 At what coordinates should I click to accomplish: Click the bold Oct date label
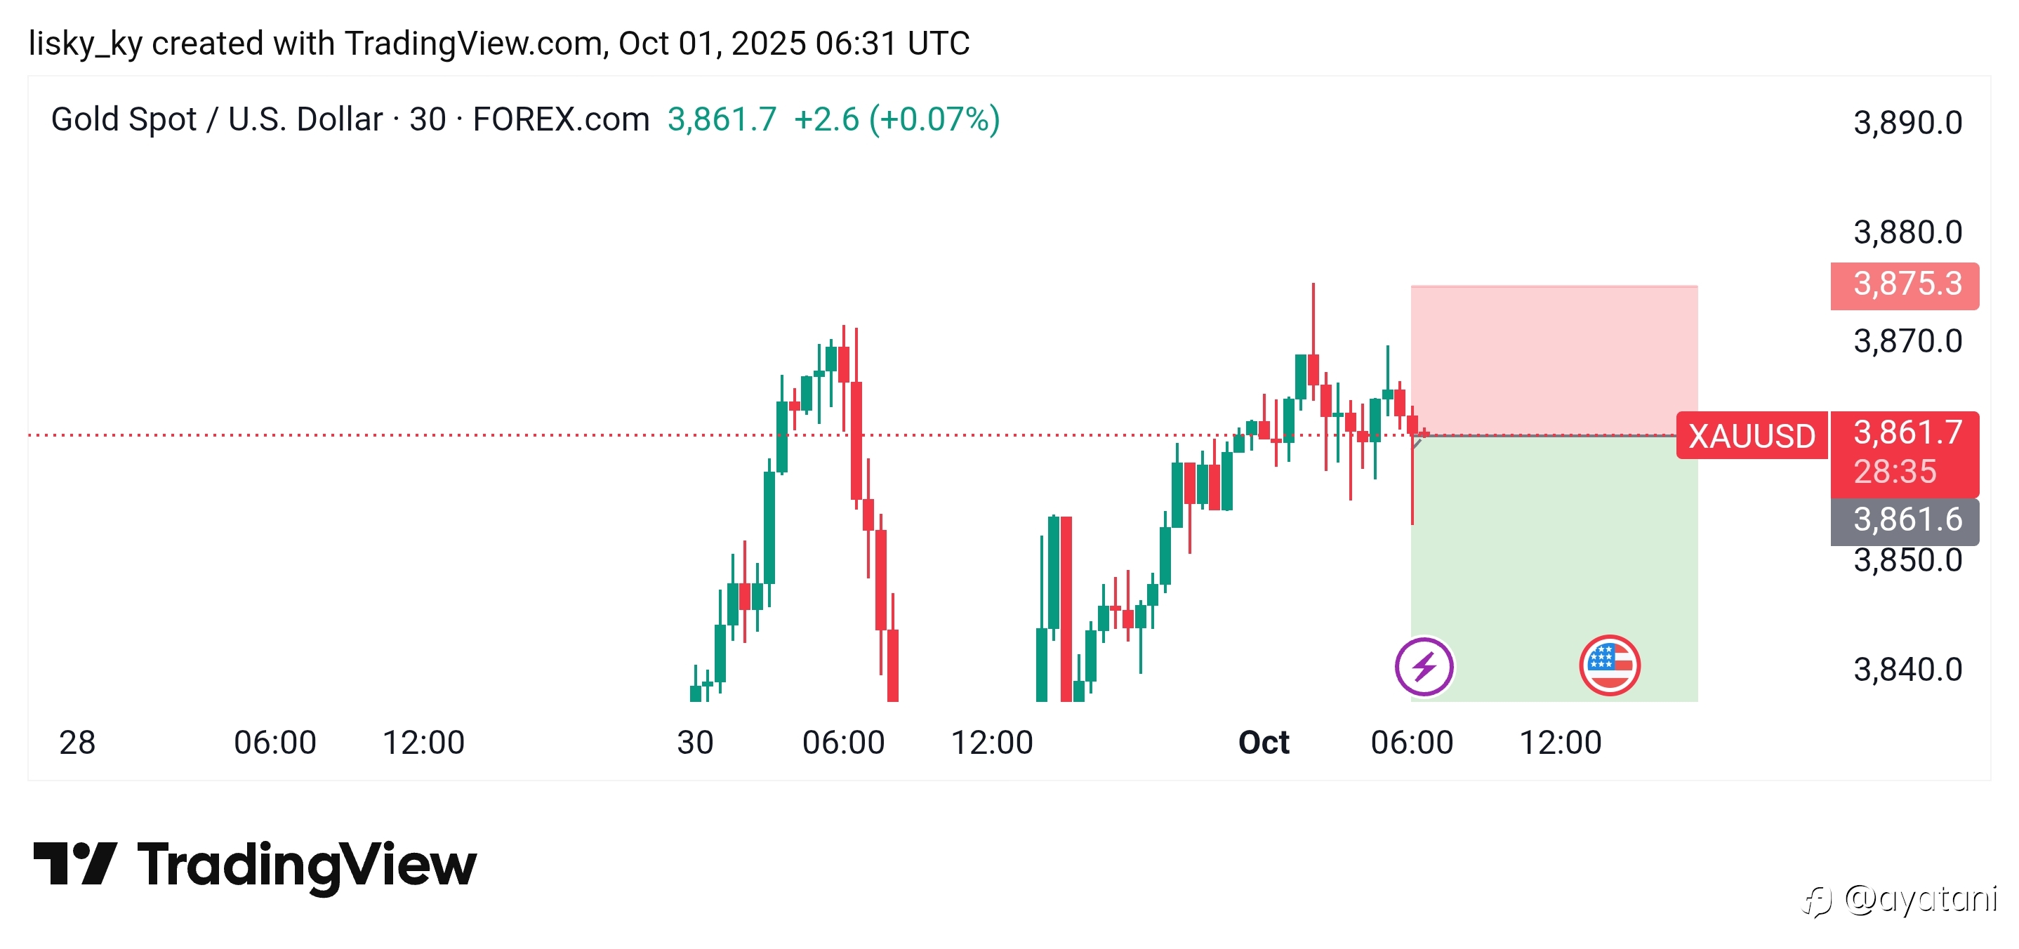(1264, 742)
